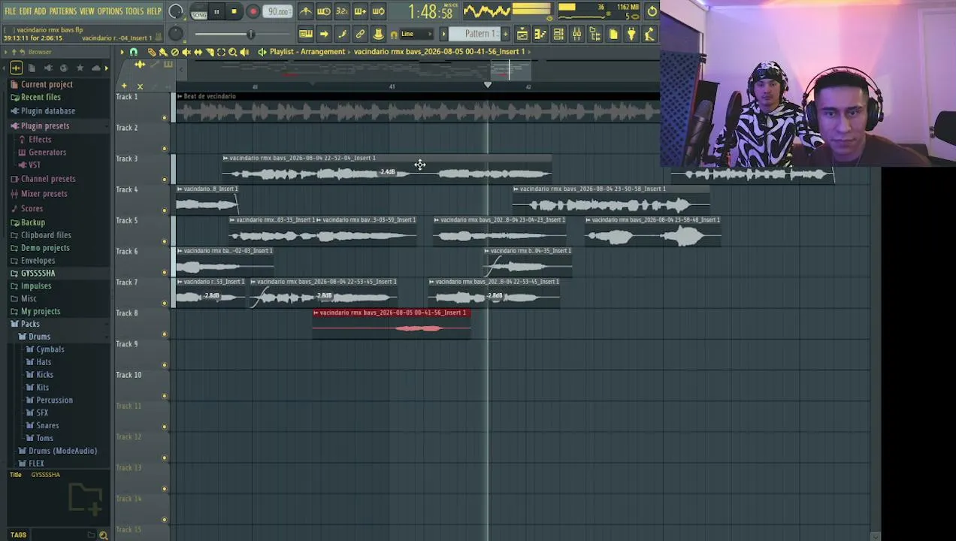Image resolution: width=956 pixels, height=541 pixels.
Task: Open the VIEW menu
Action: [87, 11]
